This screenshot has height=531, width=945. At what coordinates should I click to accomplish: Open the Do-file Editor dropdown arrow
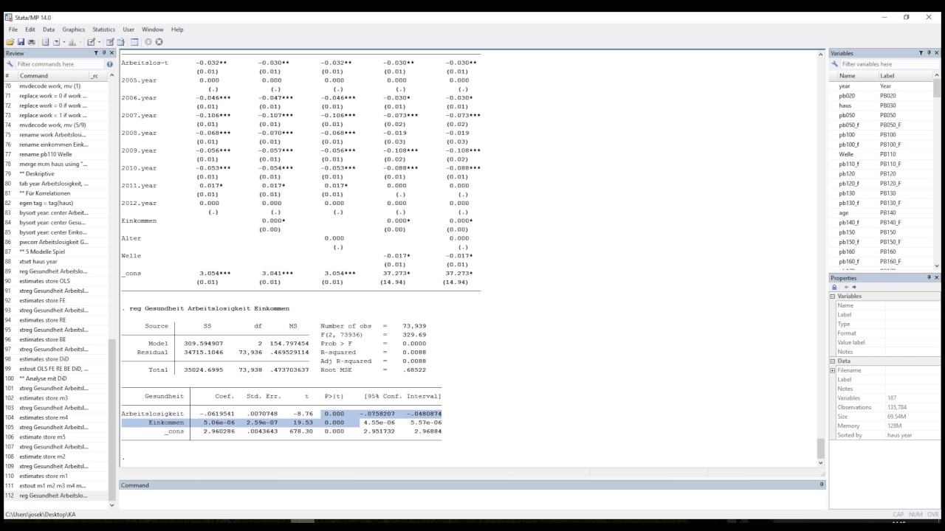[99, 42]
